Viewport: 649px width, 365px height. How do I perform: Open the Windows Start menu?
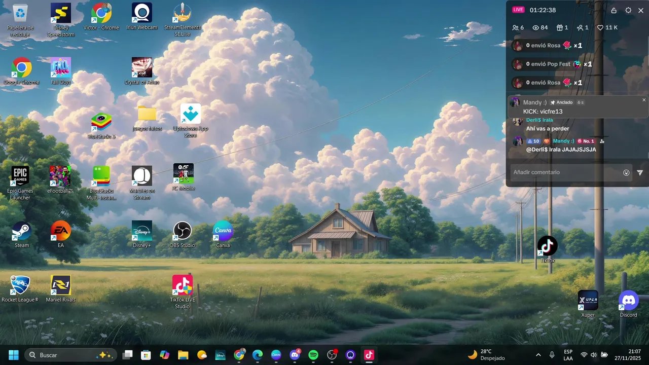[14, 355]
